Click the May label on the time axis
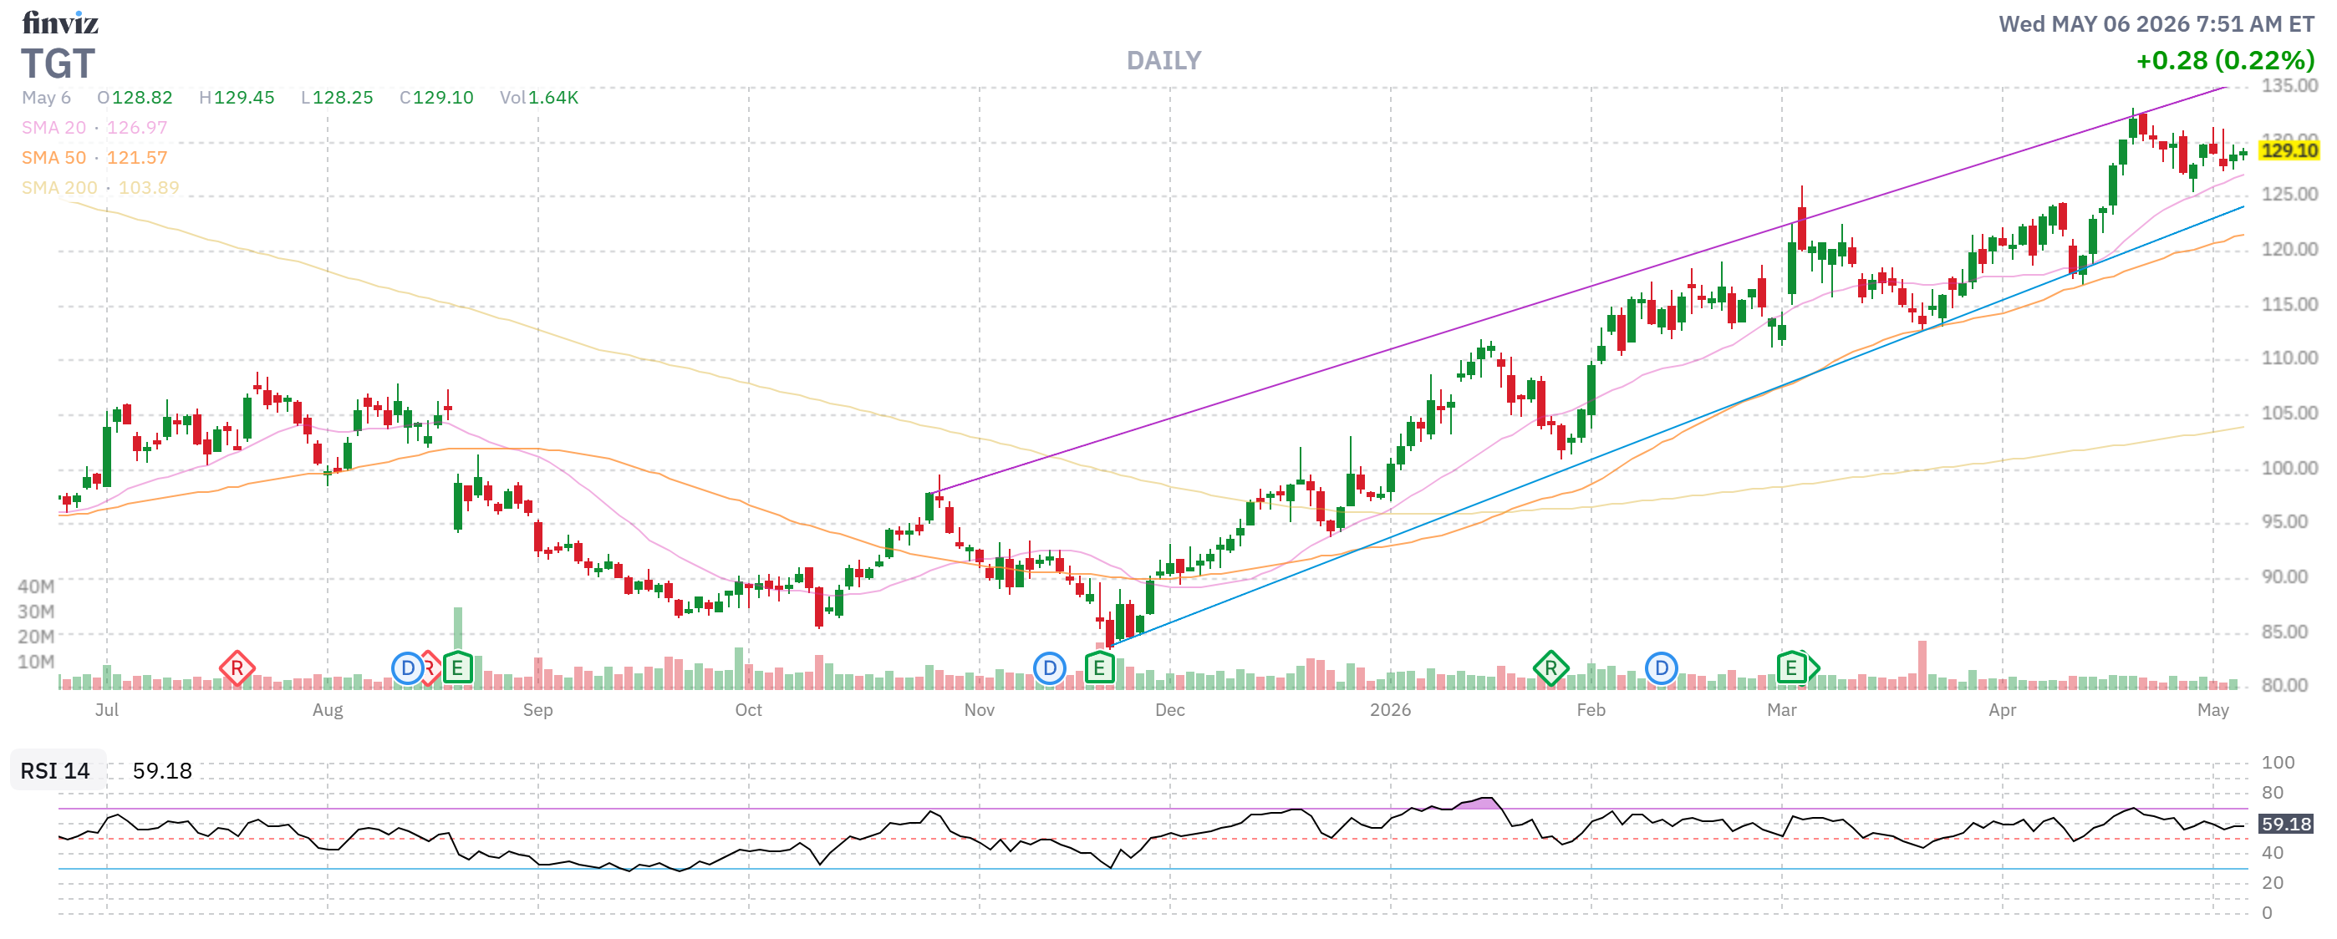The image size is (2337, 939). coord(2212,711)
